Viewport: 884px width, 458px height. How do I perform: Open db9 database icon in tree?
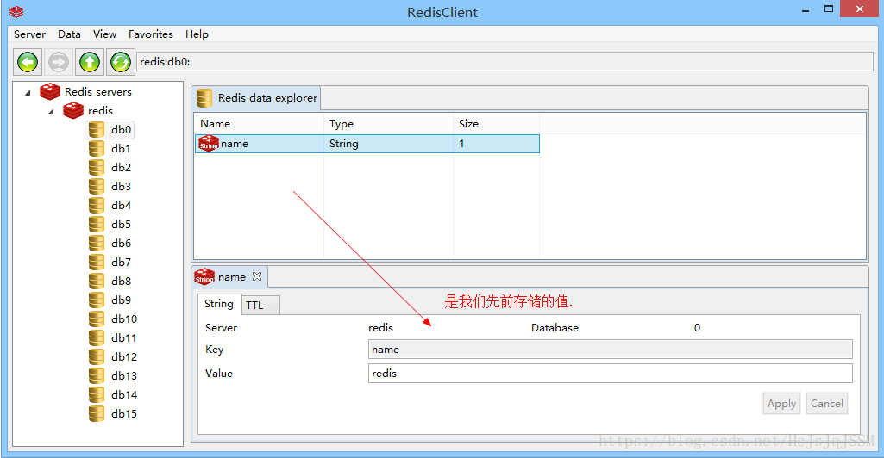[97, 300]
